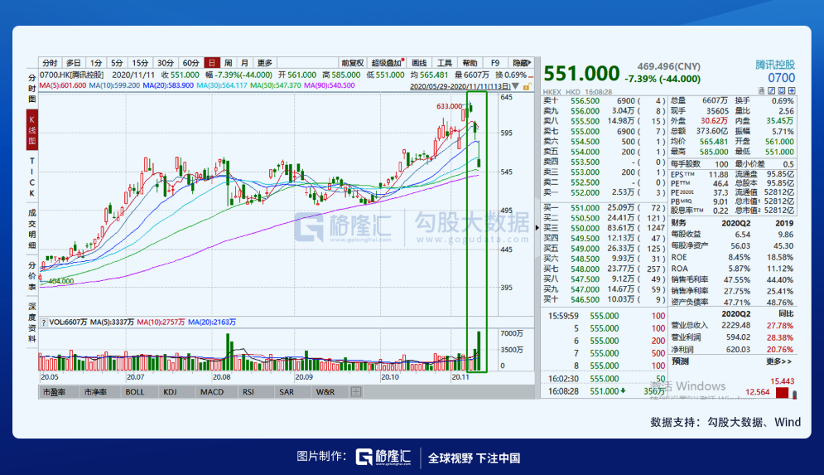Open the 更多 periods dropdown
The image size is (824, 475).
[265, 63]
